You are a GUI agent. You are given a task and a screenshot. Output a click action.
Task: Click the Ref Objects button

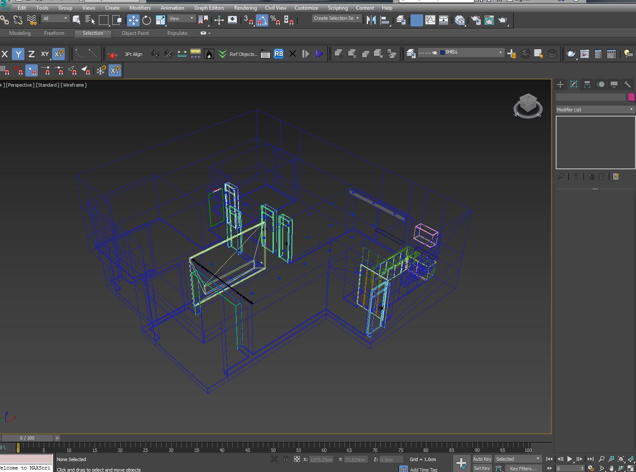pos(243,54)
